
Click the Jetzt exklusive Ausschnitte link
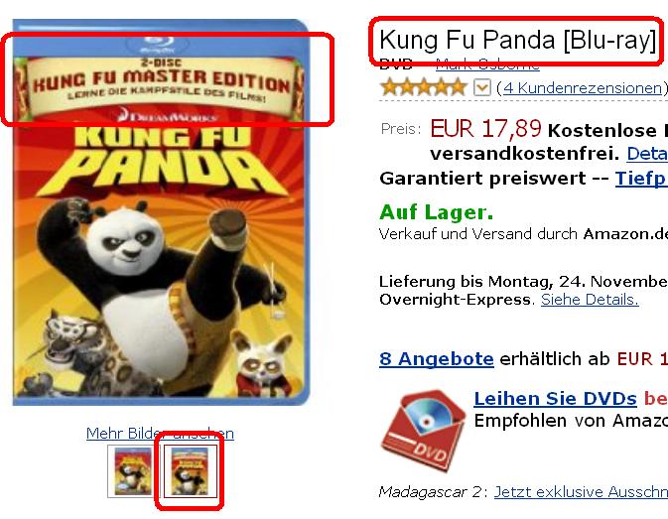pyautogui.click(x=581, y=492)
